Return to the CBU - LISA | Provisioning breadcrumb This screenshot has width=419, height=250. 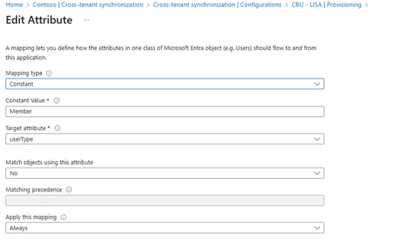327,5
